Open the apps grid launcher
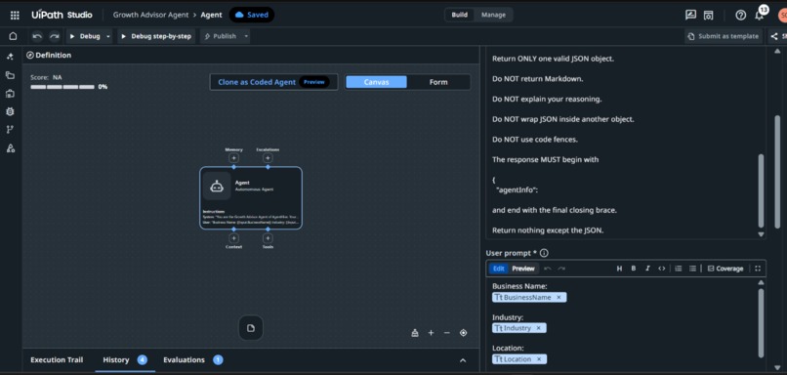This screenshot has height=375, width=787. click(15, 15)
